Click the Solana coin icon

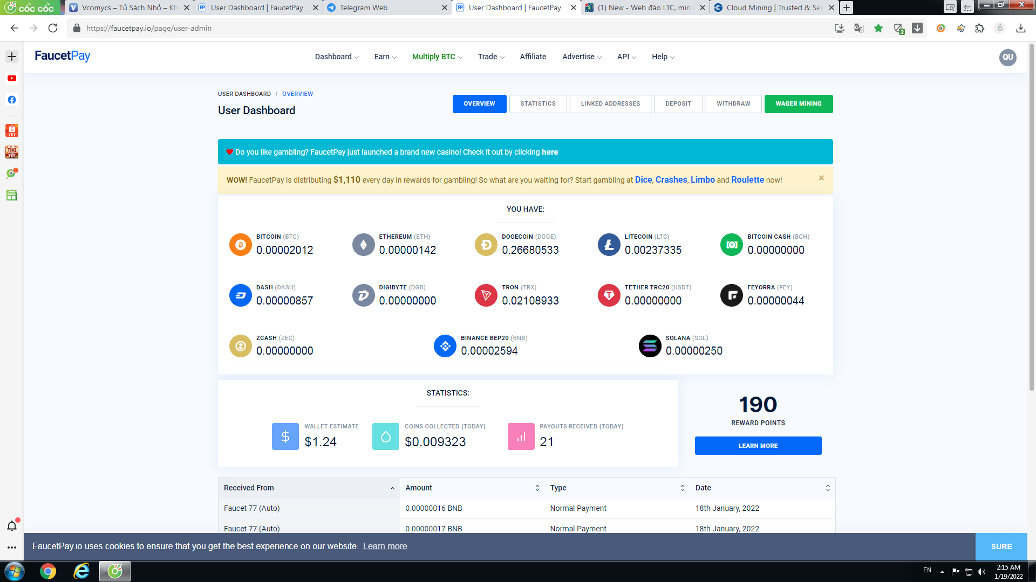point(650,346)
